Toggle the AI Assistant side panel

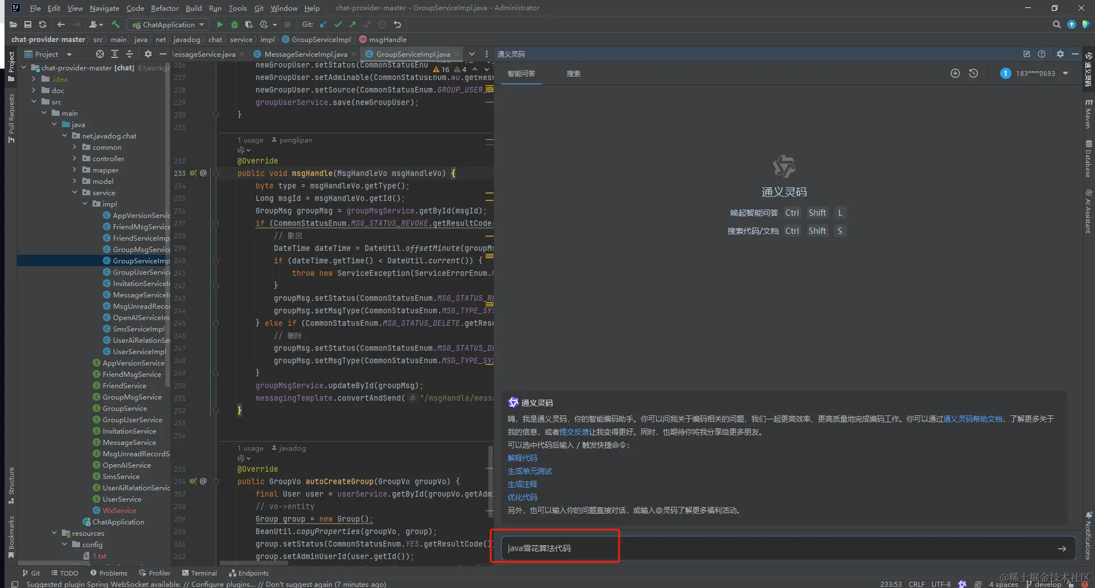pyautogui.click(x=1088, y=211)
